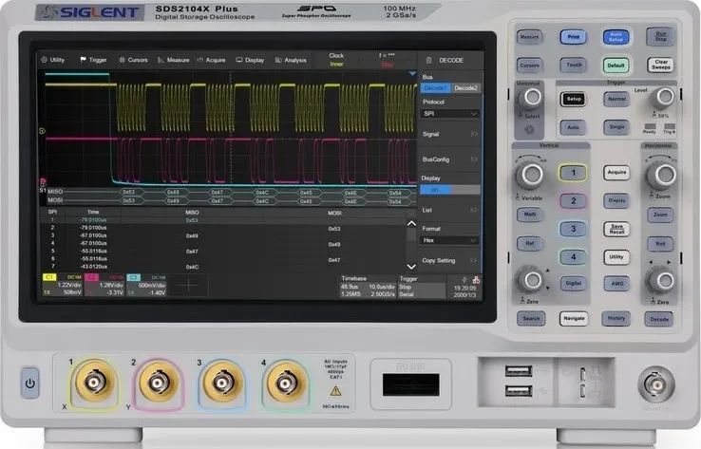Open the cyan C3 channel info box

click(146, 285)
